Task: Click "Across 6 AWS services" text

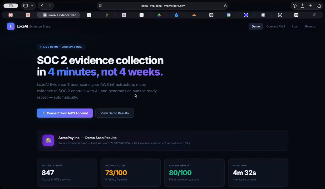Action: pos(56,180)
